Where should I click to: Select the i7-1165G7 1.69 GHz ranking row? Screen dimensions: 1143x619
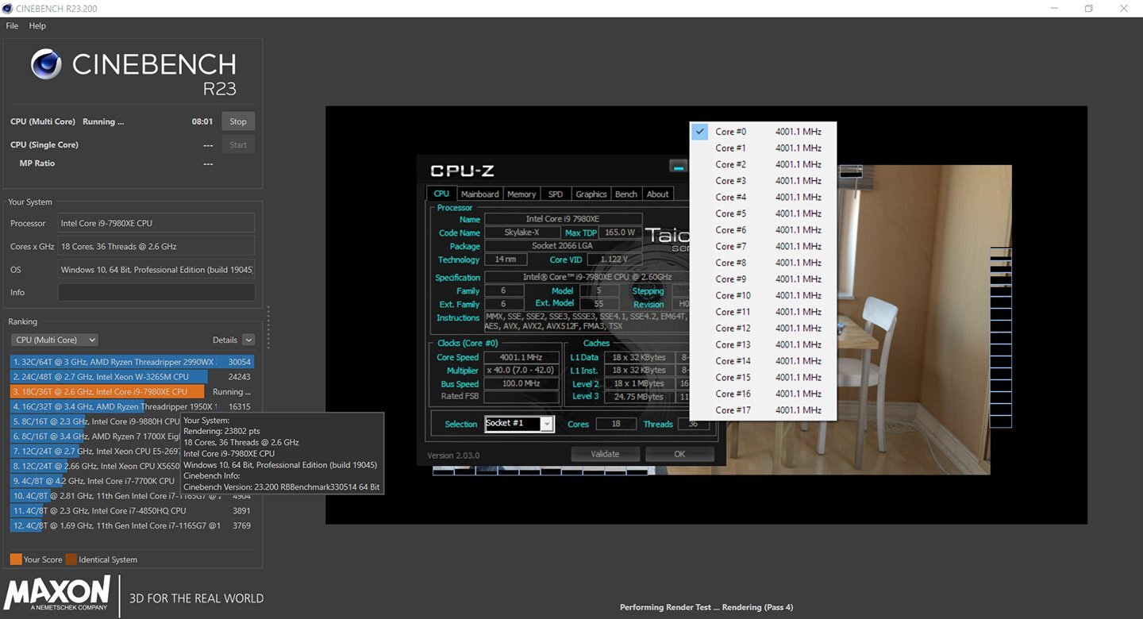pyautogui.click(x=133, y=525)
